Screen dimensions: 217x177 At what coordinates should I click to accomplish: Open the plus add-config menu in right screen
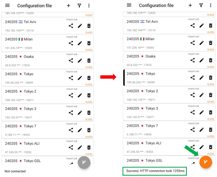click(x=190, y=5)
